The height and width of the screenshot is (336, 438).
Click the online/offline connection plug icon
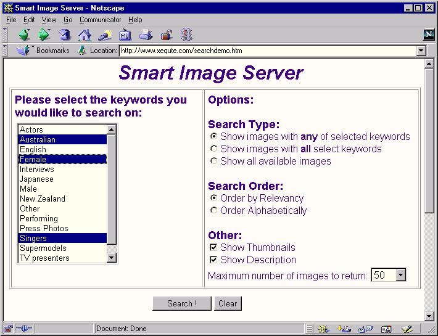(23, 329)
